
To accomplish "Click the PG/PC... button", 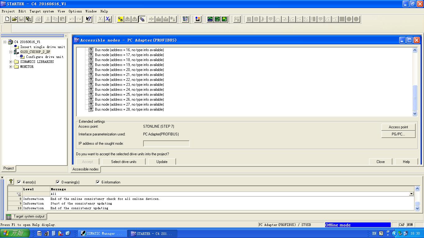I will tap(399, 134).
